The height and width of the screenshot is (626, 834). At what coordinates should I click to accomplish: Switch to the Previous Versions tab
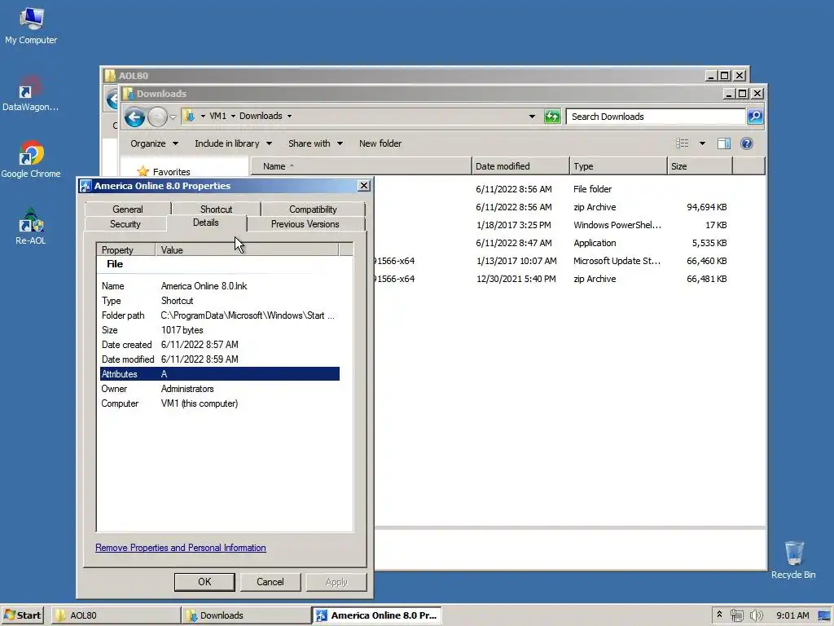[x=305, y=224]
